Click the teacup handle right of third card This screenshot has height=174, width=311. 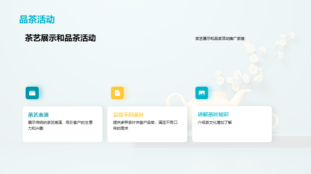[275, 119]
